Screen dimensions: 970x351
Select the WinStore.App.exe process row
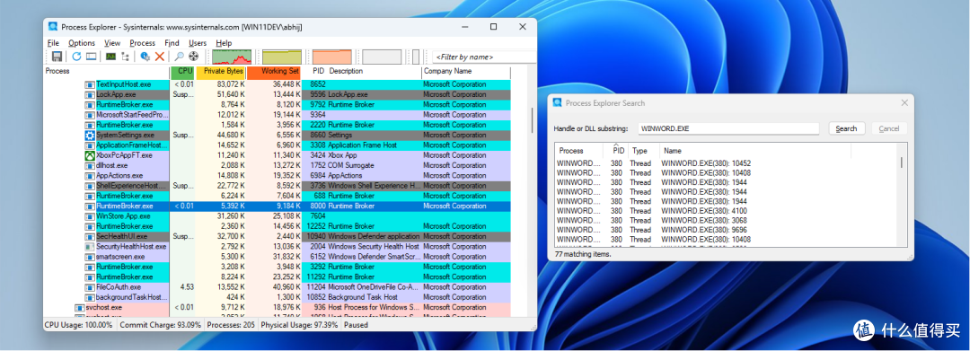point(278,216)
